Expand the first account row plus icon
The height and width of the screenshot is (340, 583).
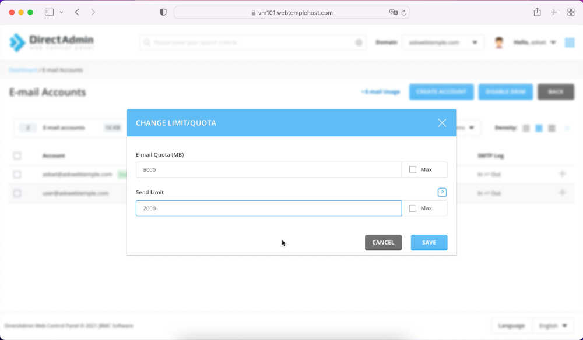tap(562, 173)
